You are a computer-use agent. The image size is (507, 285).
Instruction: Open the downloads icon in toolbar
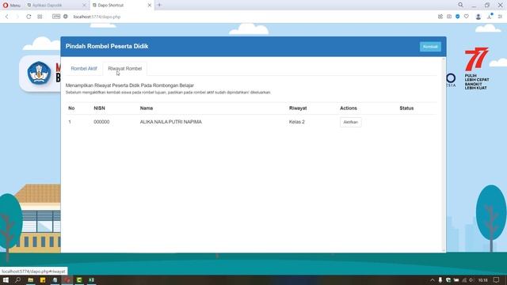tap(490, 17)
